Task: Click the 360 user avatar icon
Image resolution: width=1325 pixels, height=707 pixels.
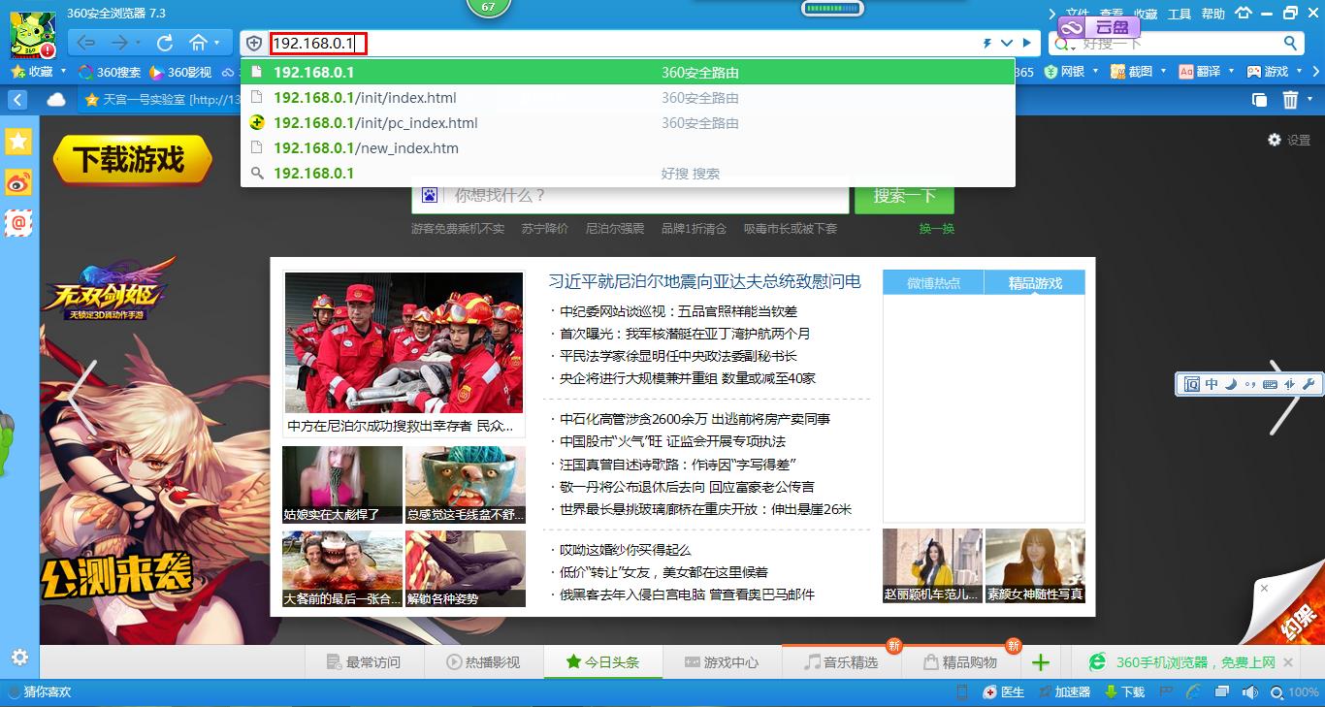Action: 32,35
